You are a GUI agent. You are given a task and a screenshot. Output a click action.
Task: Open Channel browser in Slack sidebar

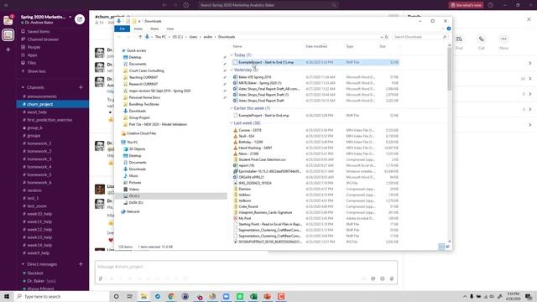coord(43,39)
